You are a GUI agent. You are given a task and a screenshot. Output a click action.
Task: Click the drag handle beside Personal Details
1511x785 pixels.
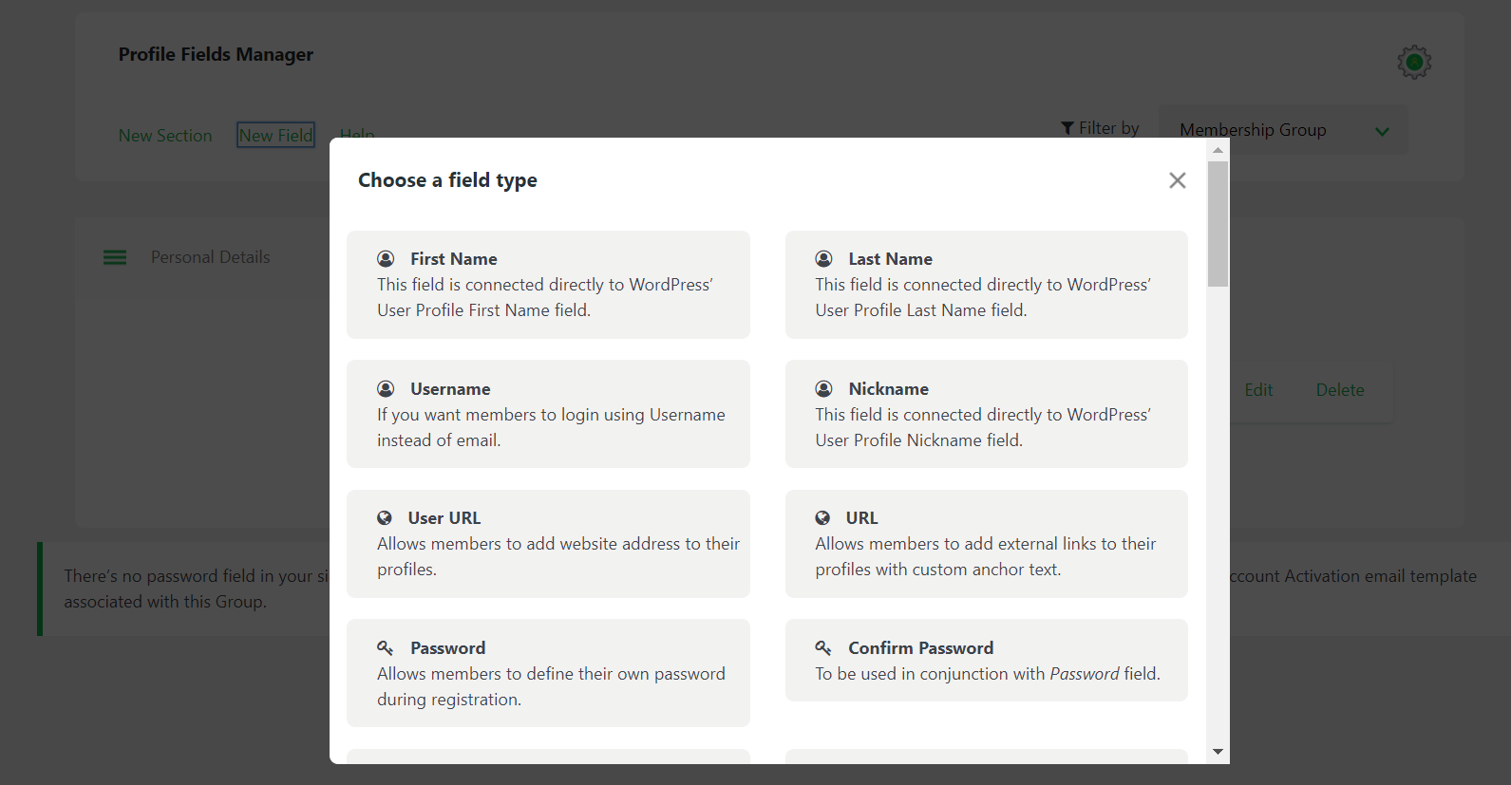114,256
